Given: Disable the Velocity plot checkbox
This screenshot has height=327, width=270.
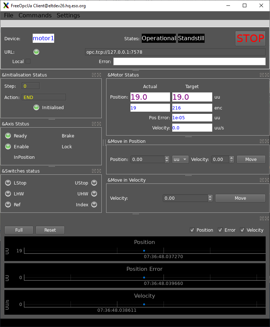Looking at the screenshot, I should 242,230.
